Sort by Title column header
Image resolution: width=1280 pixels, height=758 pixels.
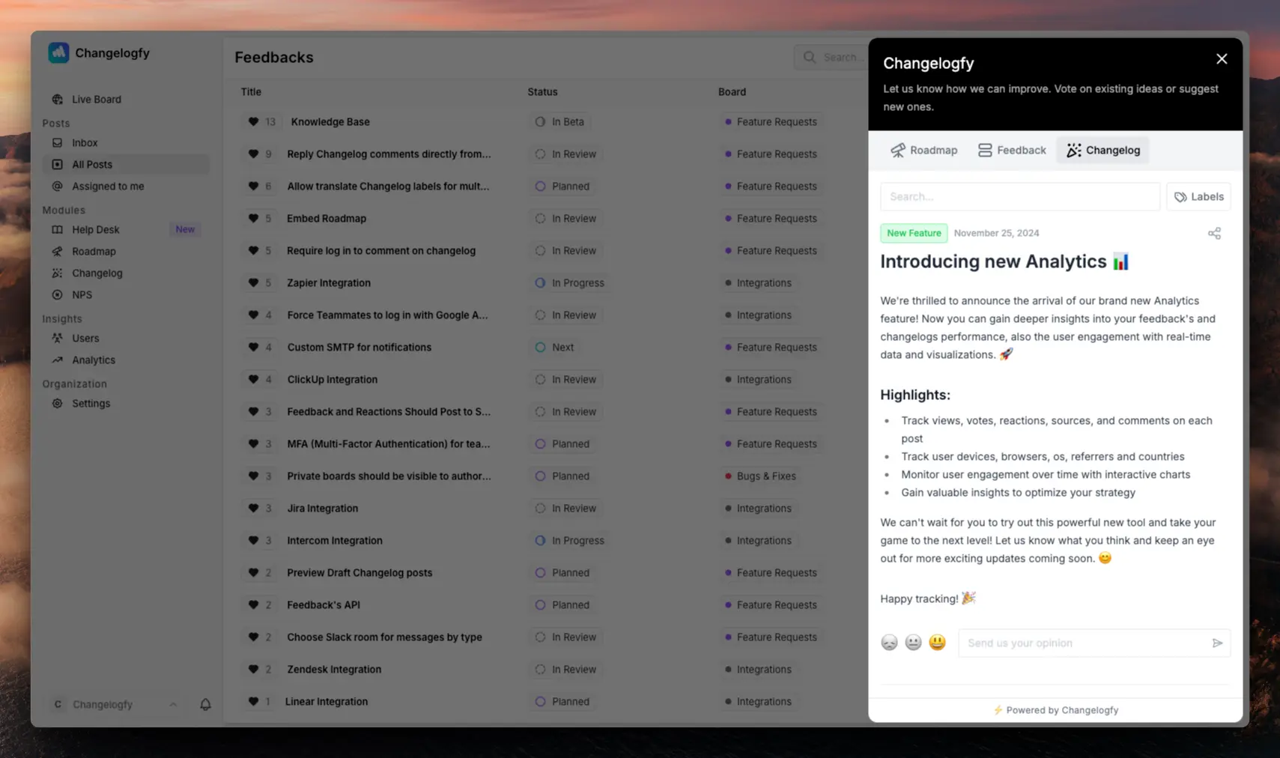pyautogui.click(x=251, y=91)
